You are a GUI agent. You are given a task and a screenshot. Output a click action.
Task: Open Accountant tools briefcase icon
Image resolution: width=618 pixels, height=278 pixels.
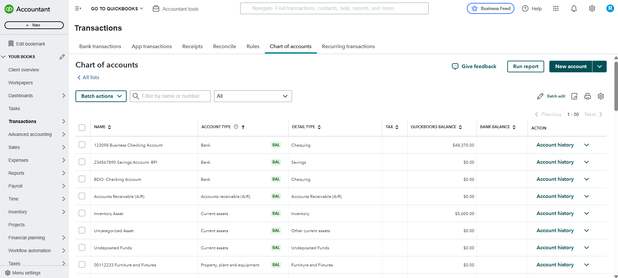pos(156,9)
